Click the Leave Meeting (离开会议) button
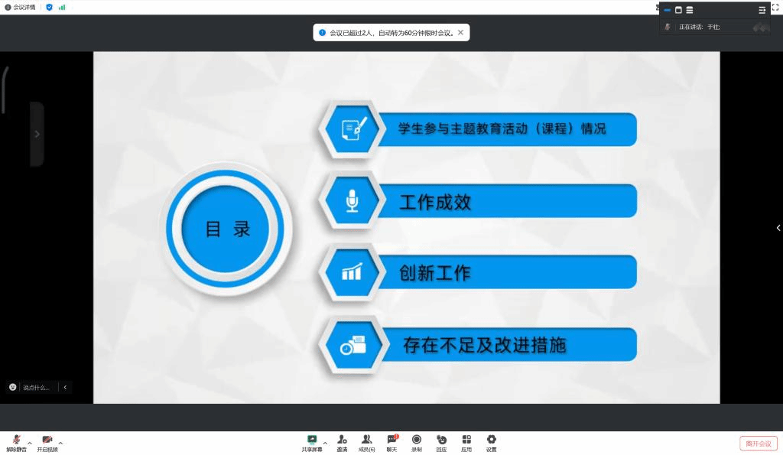This screenshot has width=783, height=455. point(758,444)
